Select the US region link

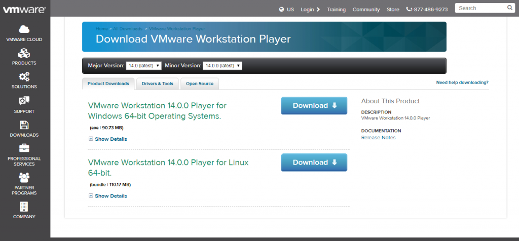(290, 9)
